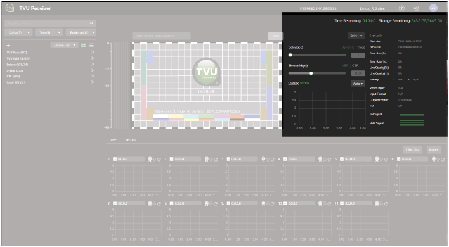This screenshot has width=449, height=247.
Task: Click the Enter Source Name/PeerID field
Action: tap(161, 36)
